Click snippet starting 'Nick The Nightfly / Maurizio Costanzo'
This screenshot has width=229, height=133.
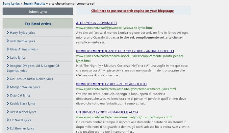click(x=132, y=70)
